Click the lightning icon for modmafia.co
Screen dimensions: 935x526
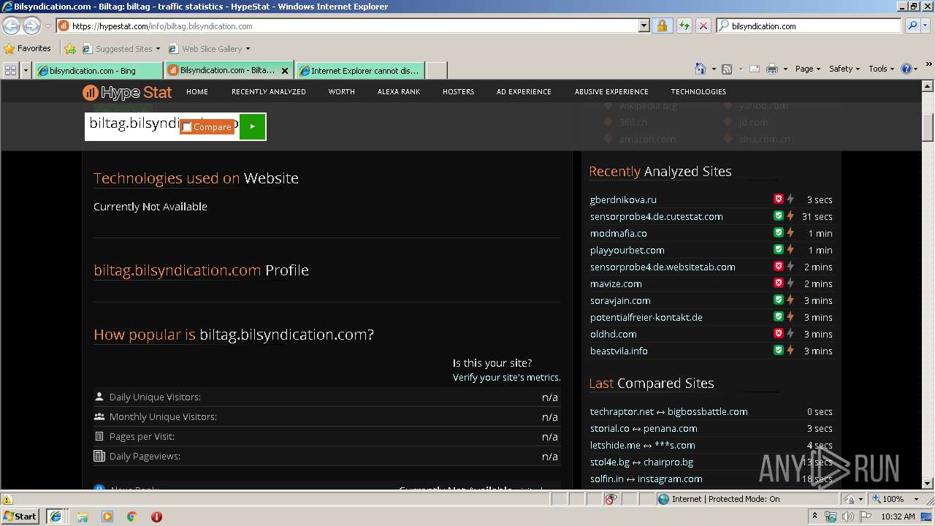tap(790, 233)
